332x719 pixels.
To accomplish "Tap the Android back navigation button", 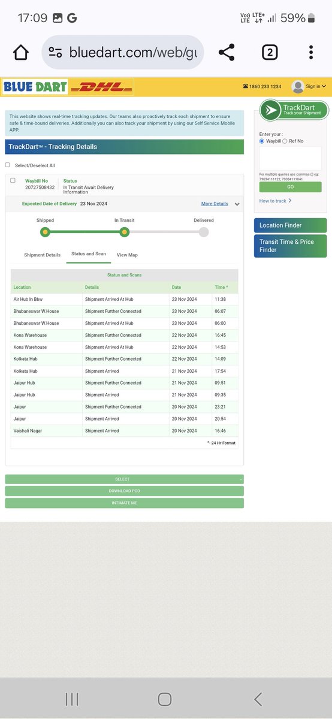I will [258, 699].
